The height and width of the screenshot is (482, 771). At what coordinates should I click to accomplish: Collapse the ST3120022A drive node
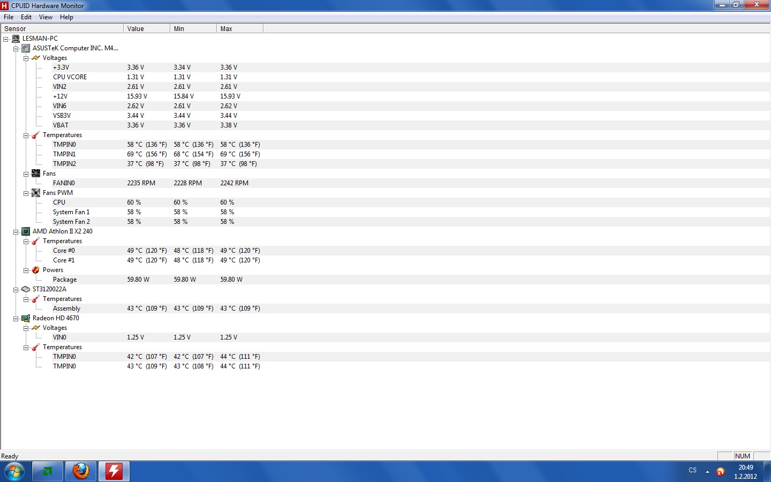pyautogui.click(x=16, y=290)
